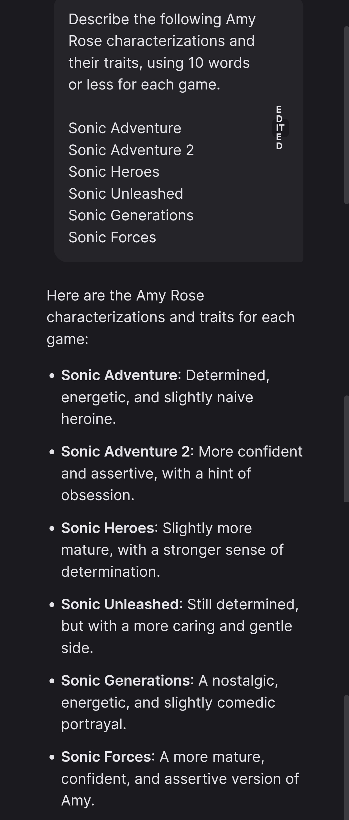Click the top scrollbar thumb segment
Screen dimensions: 349x820
pyautogui.click(x=346, y=115)
